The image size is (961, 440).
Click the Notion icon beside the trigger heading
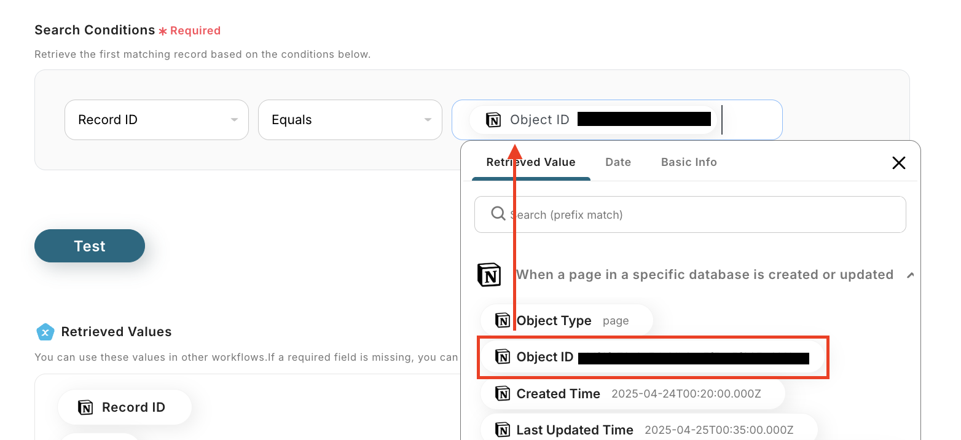[x=489, y=275]
